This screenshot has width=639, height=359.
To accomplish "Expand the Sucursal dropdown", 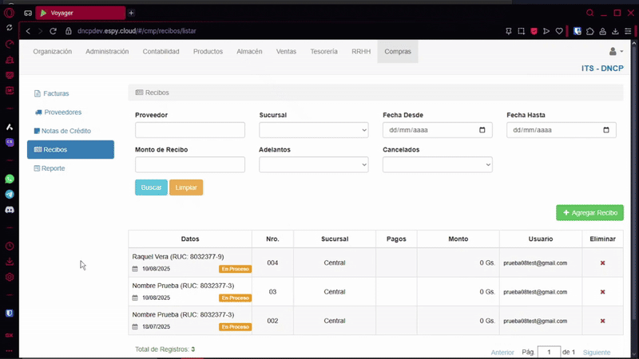I will (313, 130).
